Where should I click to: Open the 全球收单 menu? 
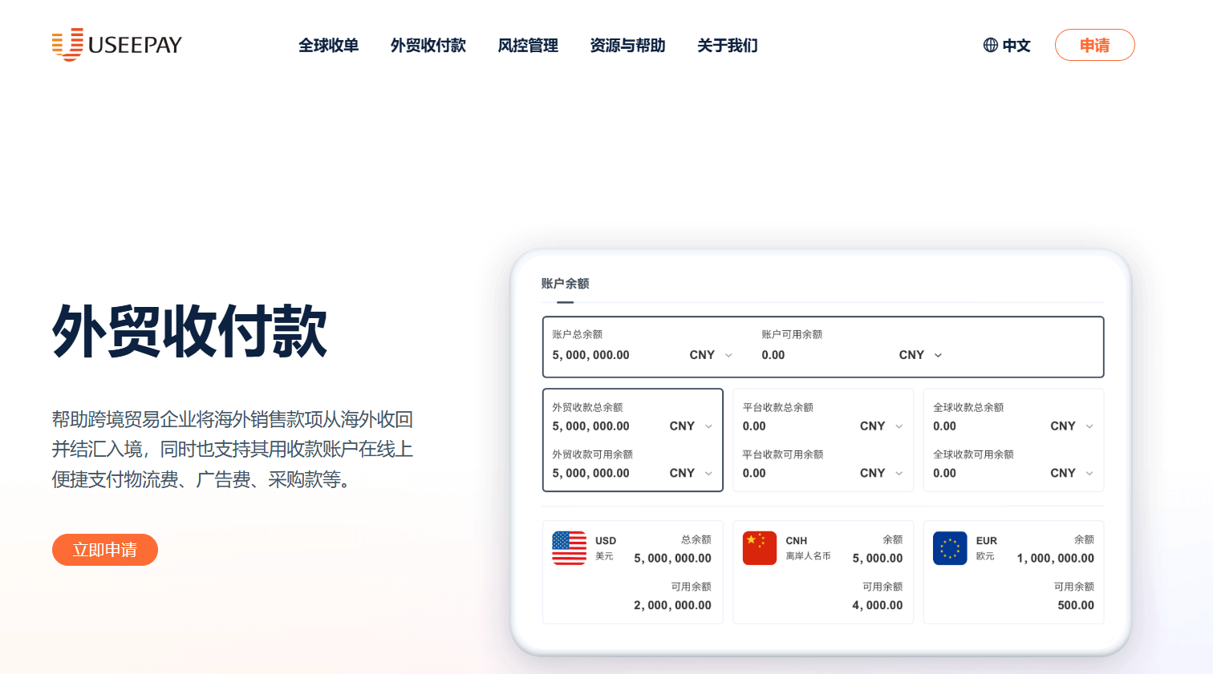[329, 46]
